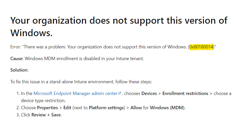This screenshot has width=240, height=124.
Task: Click the device type restriction text
Action: (43, 101)
